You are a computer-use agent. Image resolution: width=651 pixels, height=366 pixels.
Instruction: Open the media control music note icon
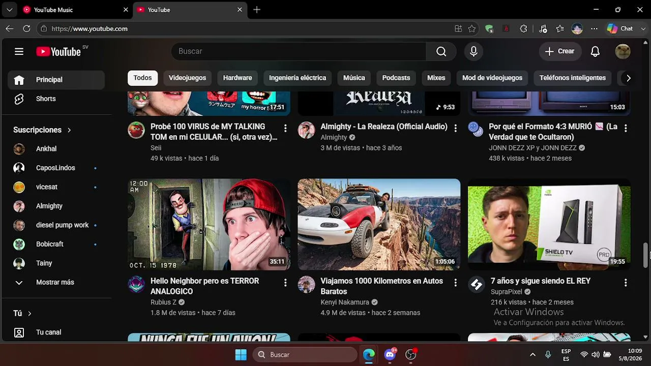point(543,29)
